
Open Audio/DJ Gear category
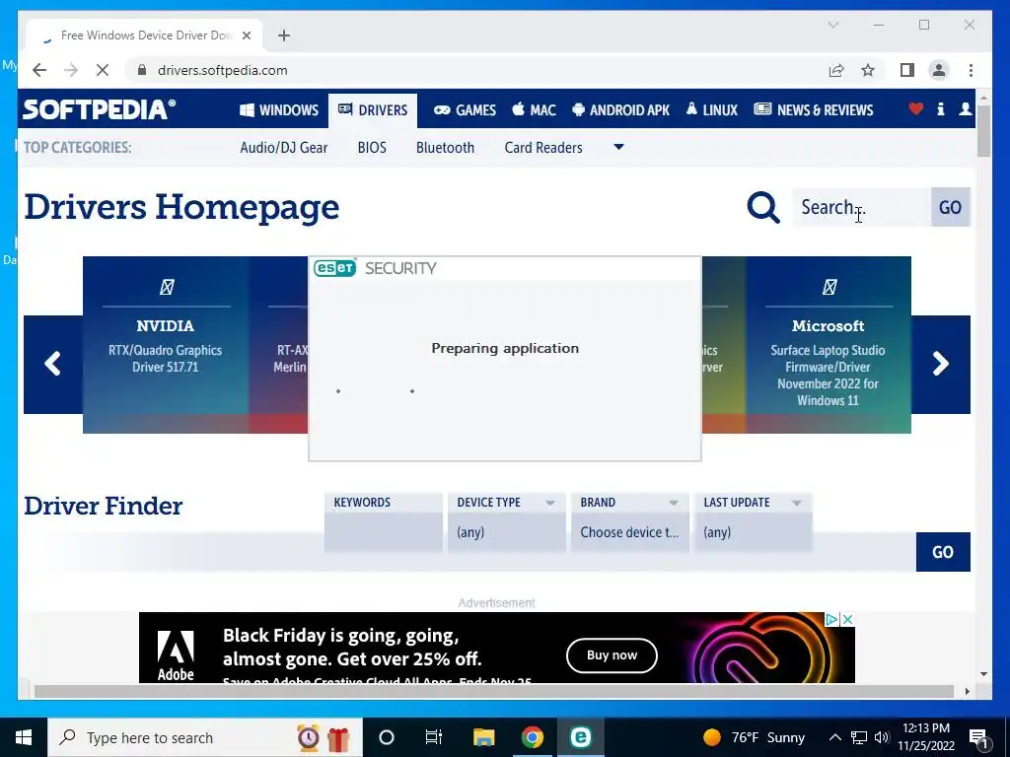(x=283, y=148)
